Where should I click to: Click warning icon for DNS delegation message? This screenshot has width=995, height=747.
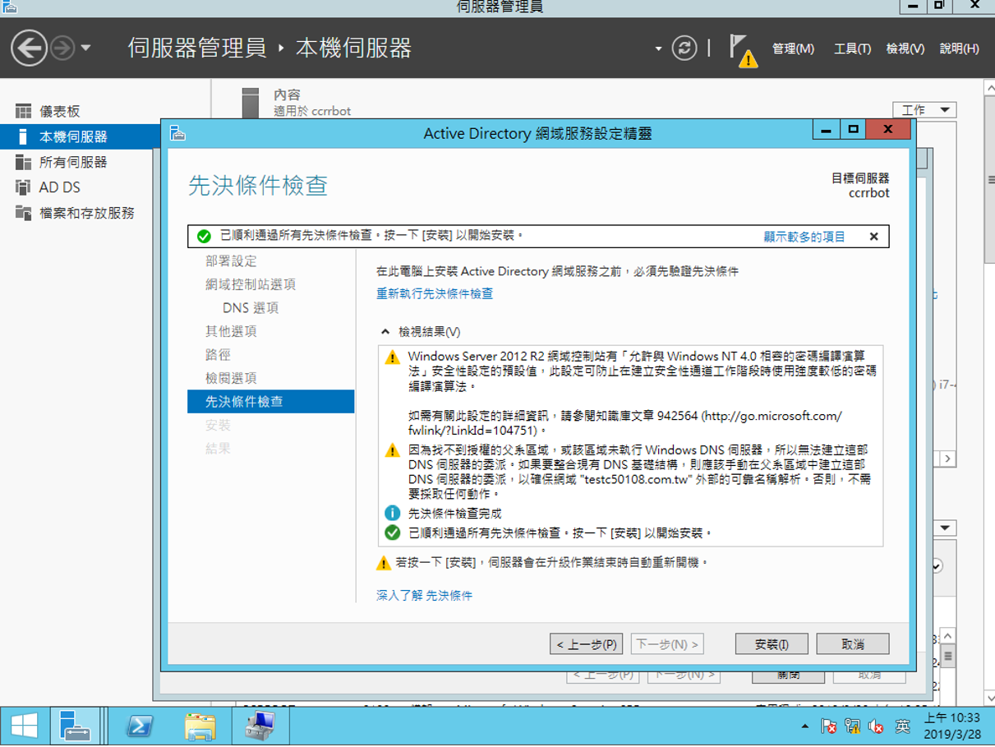(392, 450)
